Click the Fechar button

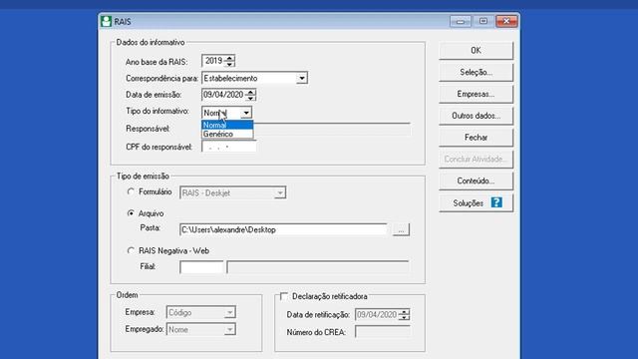tap(476, 138)
